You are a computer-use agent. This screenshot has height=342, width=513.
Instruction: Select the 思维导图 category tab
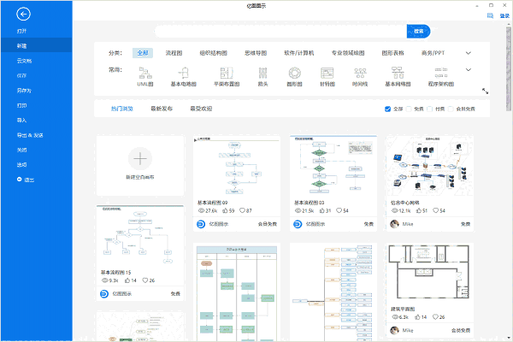(x=256, y=53)
